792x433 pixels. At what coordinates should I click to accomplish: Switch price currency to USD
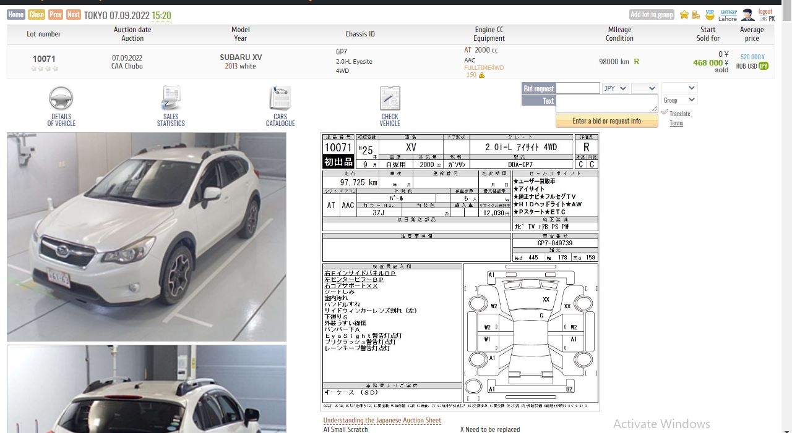point(752,66)
